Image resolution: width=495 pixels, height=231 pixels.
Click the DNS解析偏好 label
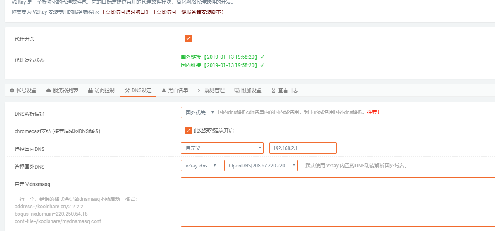click(30, 114)
